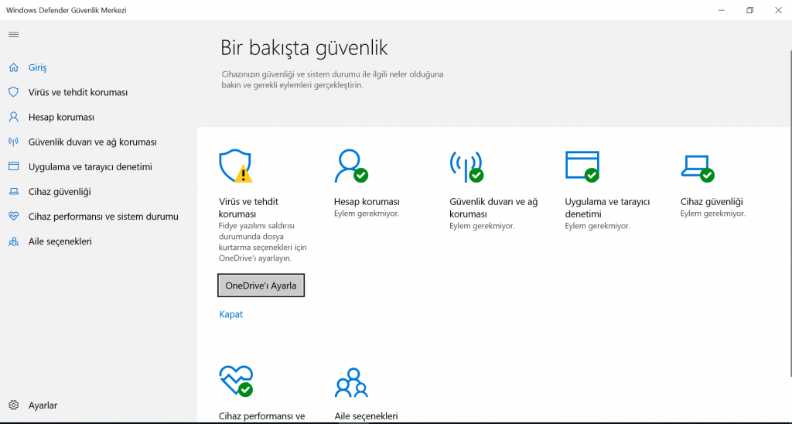This screenshot has height=424, width=792.
Task: Click the Virüs ve tehdit koruması tile title
Action: [x=248, y=207]
